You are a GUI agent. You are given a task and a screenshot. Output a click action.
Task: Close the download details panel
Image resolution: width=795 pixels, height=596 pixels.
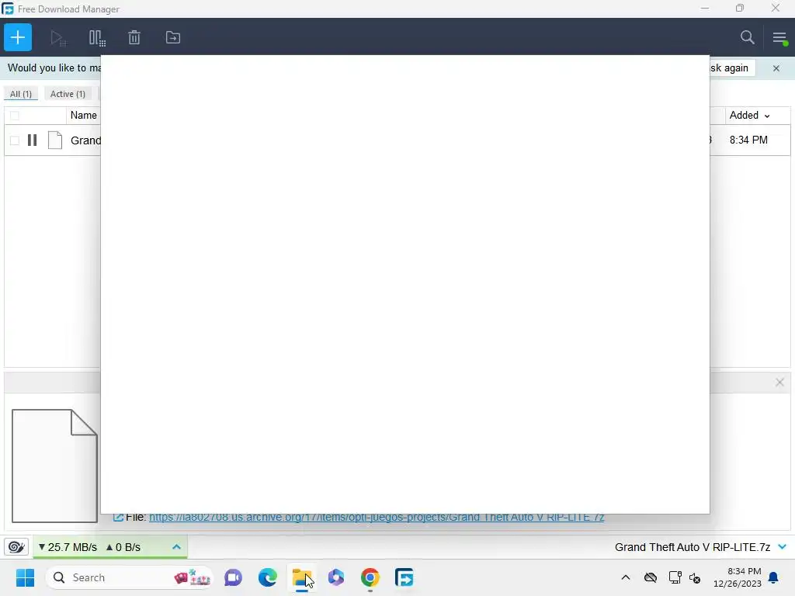pos(779,383)
